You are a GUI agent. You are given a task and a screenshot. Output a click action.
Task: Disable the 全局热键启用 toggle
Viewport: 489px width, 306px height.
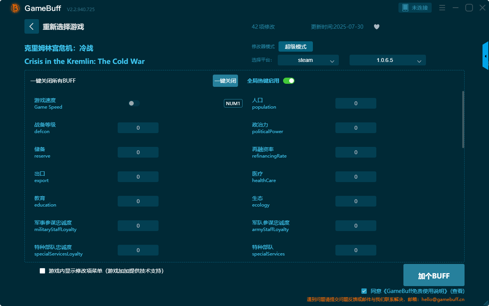(x=289, y=81)
